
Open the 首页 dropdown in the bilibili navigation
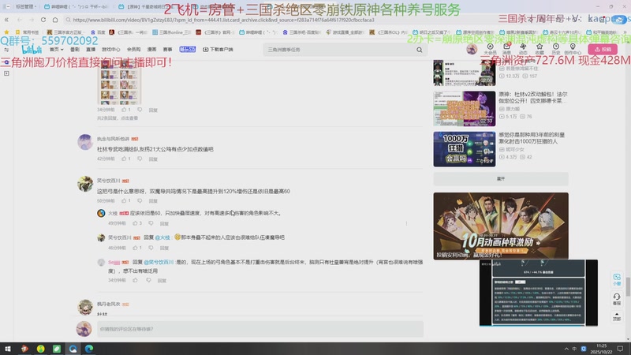56,50
